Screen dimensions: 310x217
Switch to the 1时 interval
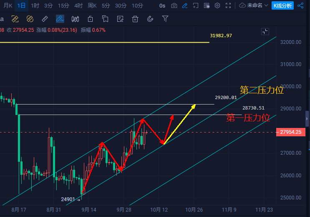pos(35,5)
